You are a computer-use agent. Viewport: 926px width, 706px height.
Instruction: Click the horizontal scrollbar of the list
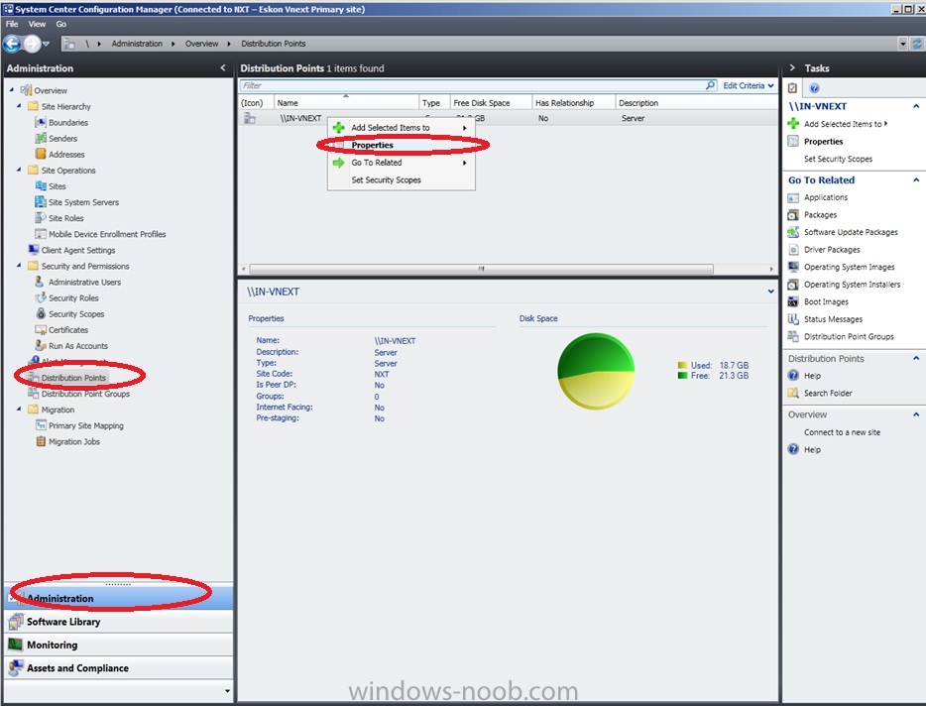coord(481,269)
